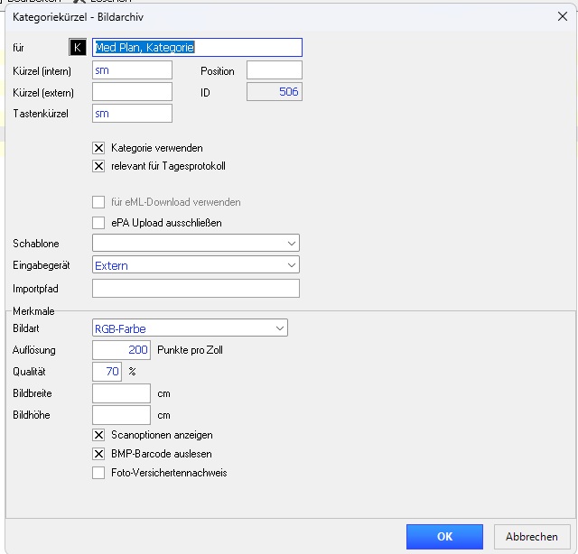Image resolution: width=578 pixels, height=554 pixels.
Task: Select the Tastenkürzel input field
Action: 132,114
